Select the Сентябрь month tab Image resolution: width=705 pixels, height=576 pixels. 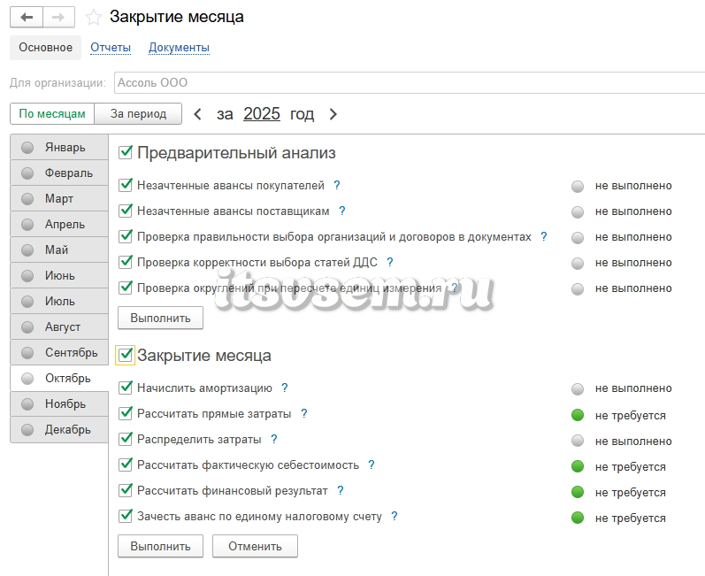pos(59,352)
